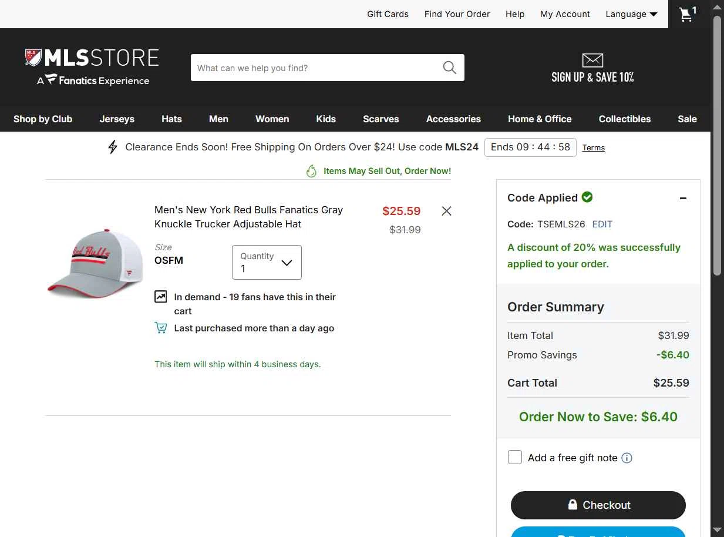The width and height of the screenshot is (724, 537).
Task: Focus the search input field
Action: [x=317, y=68]
